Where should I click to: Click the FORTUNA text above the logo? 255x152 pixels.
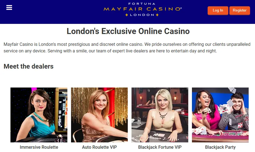[x=142, y=4]
